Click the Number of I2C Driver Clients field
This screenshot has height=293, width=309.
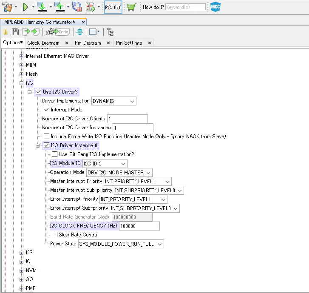pyautogui.click(x=128, y=119)
